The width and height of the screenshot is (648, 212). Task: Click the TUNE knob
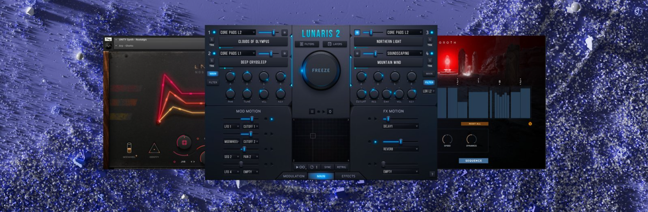tap(247, 93)
